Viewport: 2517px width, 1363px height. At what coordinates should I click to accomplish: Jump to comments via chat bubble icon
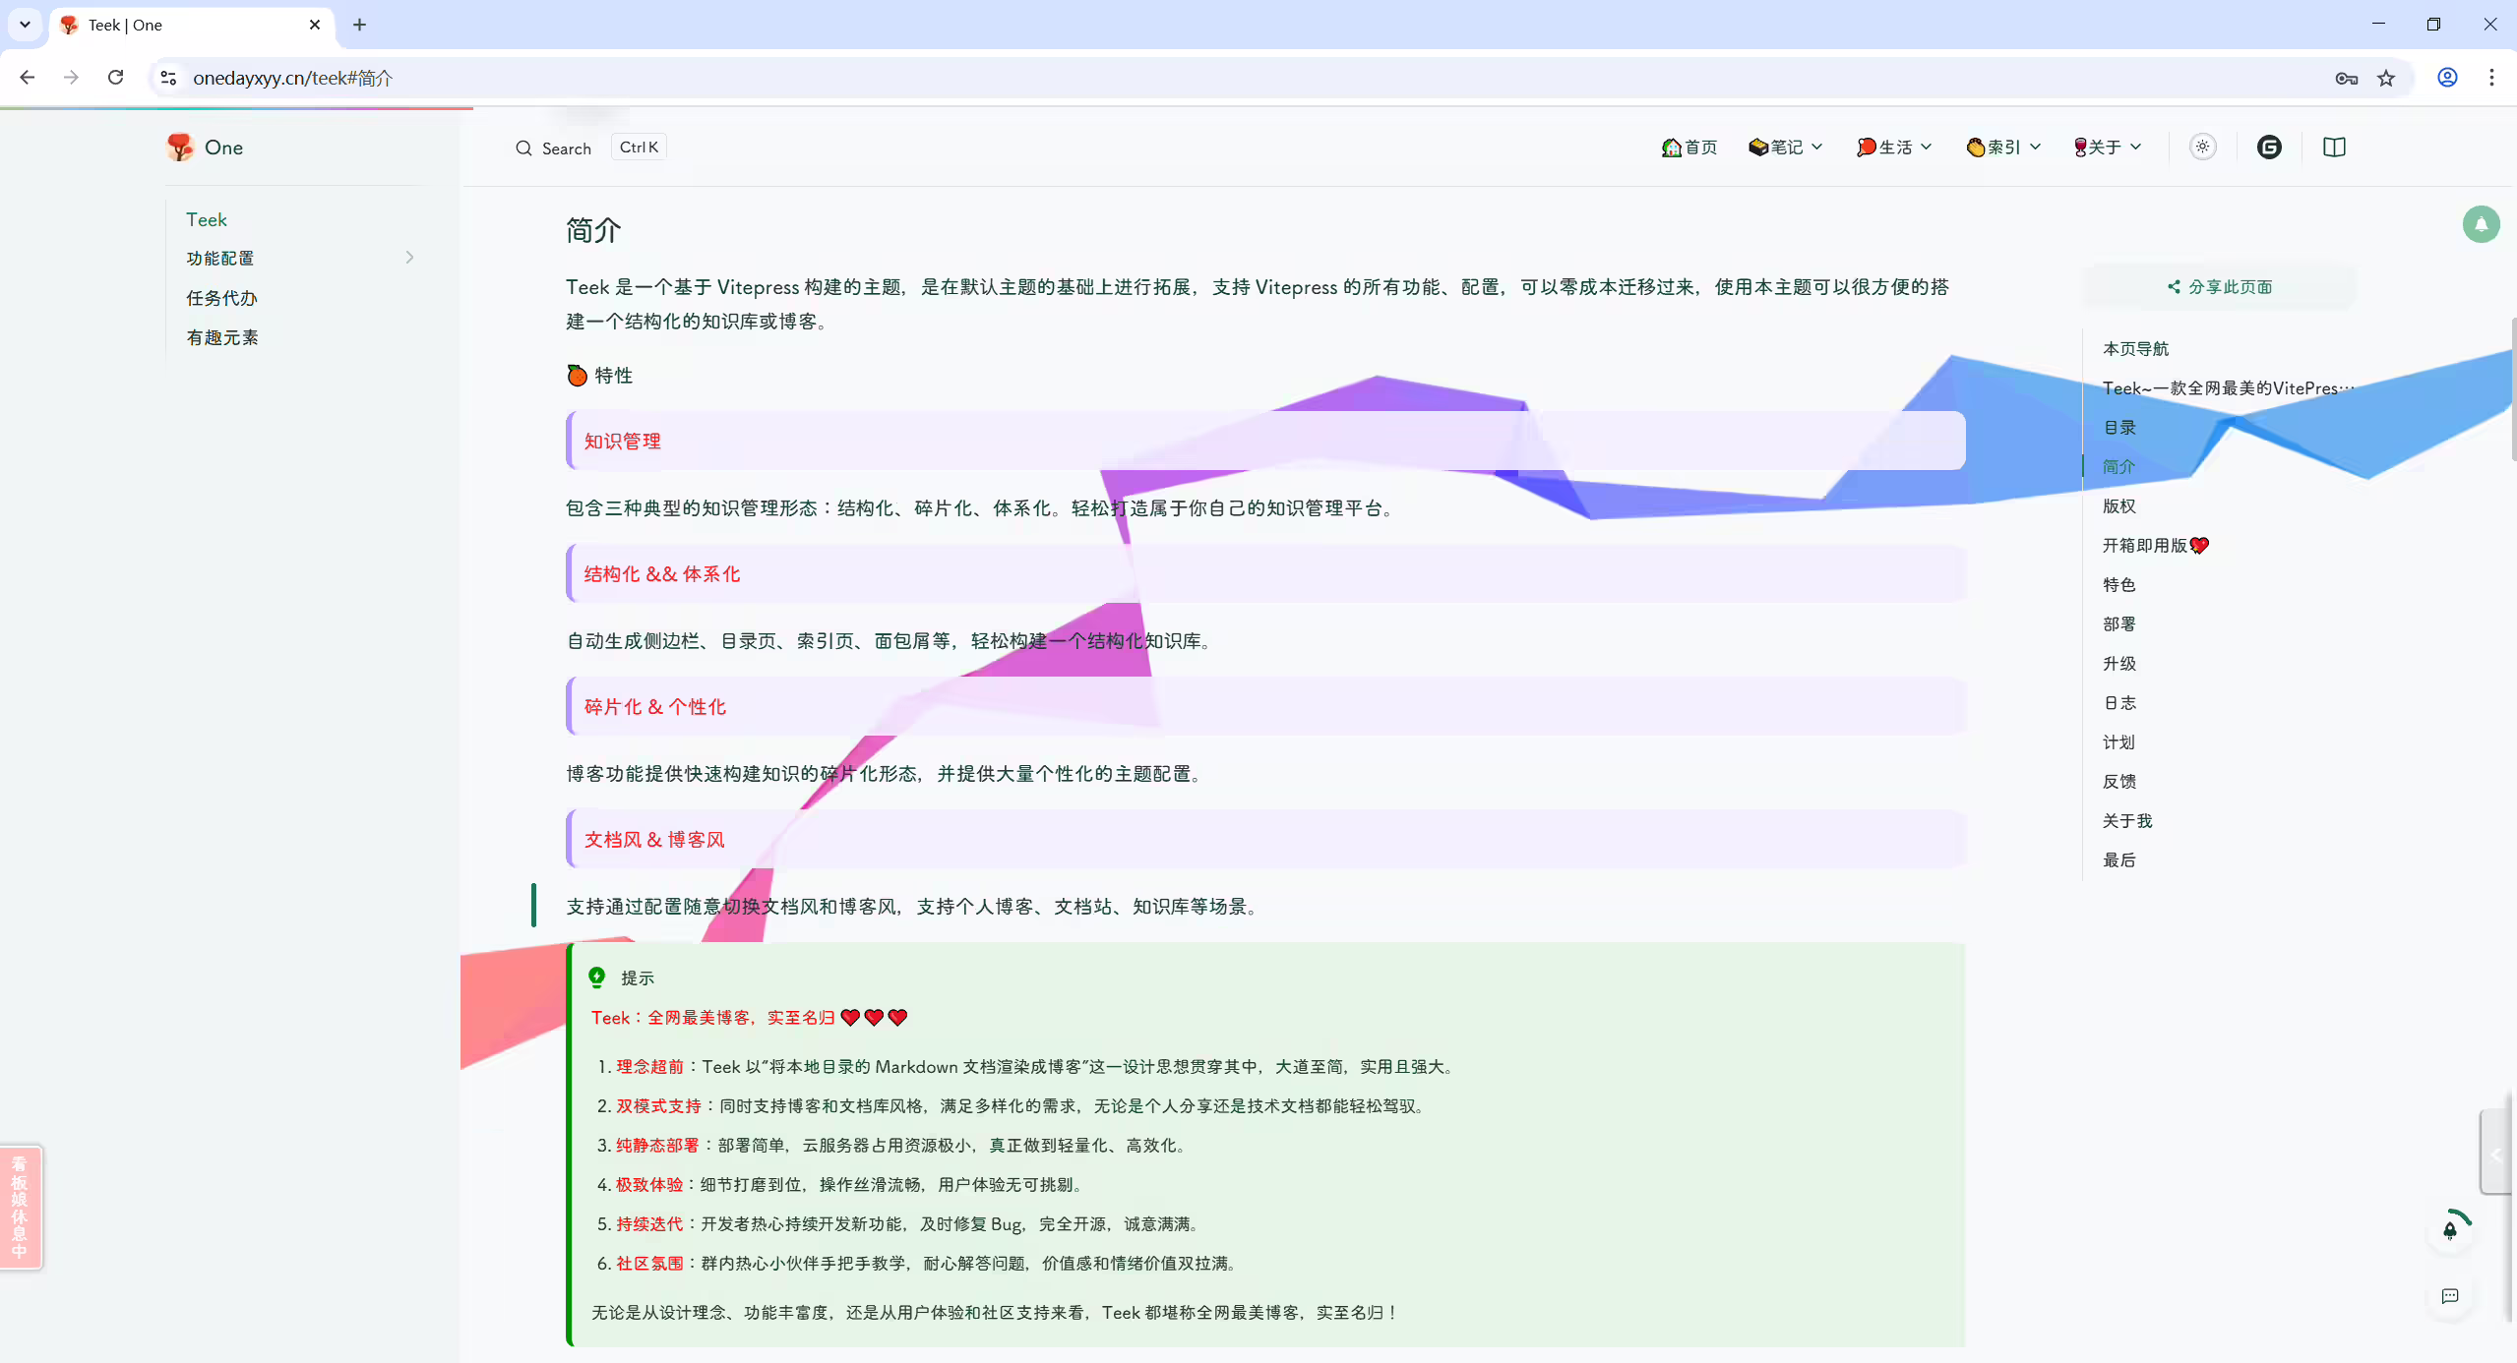pos(2450,1296)
